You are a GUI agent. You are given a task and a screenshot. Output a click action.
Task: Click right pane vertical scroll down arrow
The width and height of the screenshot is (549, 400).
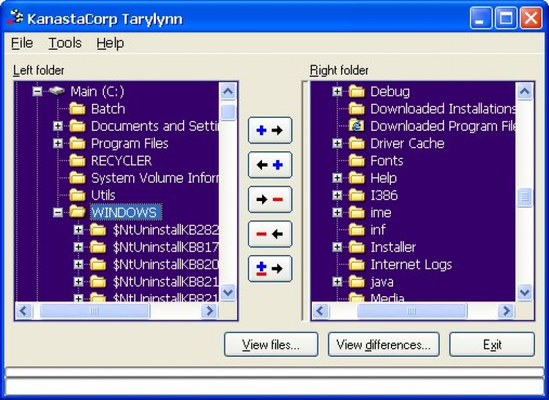coord(525,292)
